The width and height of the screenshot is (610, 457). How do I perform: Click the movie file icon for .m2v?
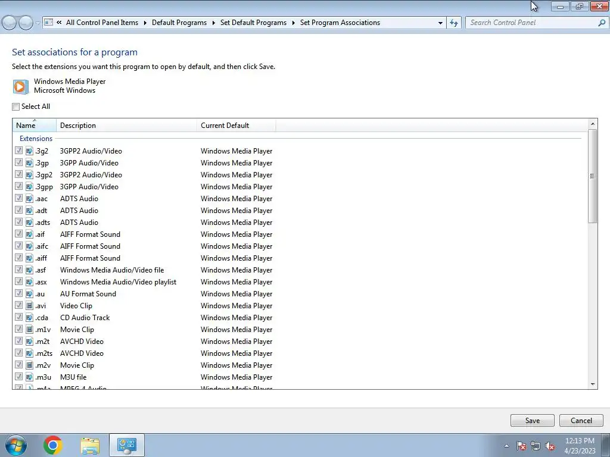coord(29,365)
